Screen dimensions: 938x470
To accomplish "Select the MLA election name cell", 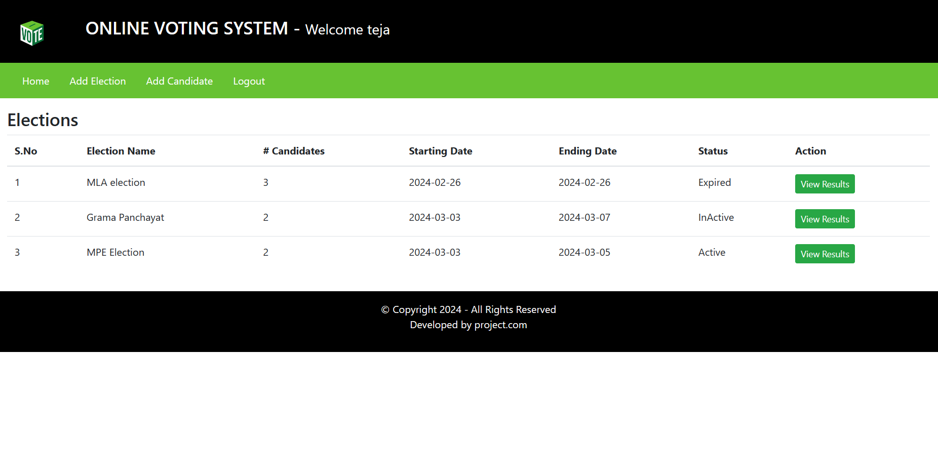I will 115,182.
